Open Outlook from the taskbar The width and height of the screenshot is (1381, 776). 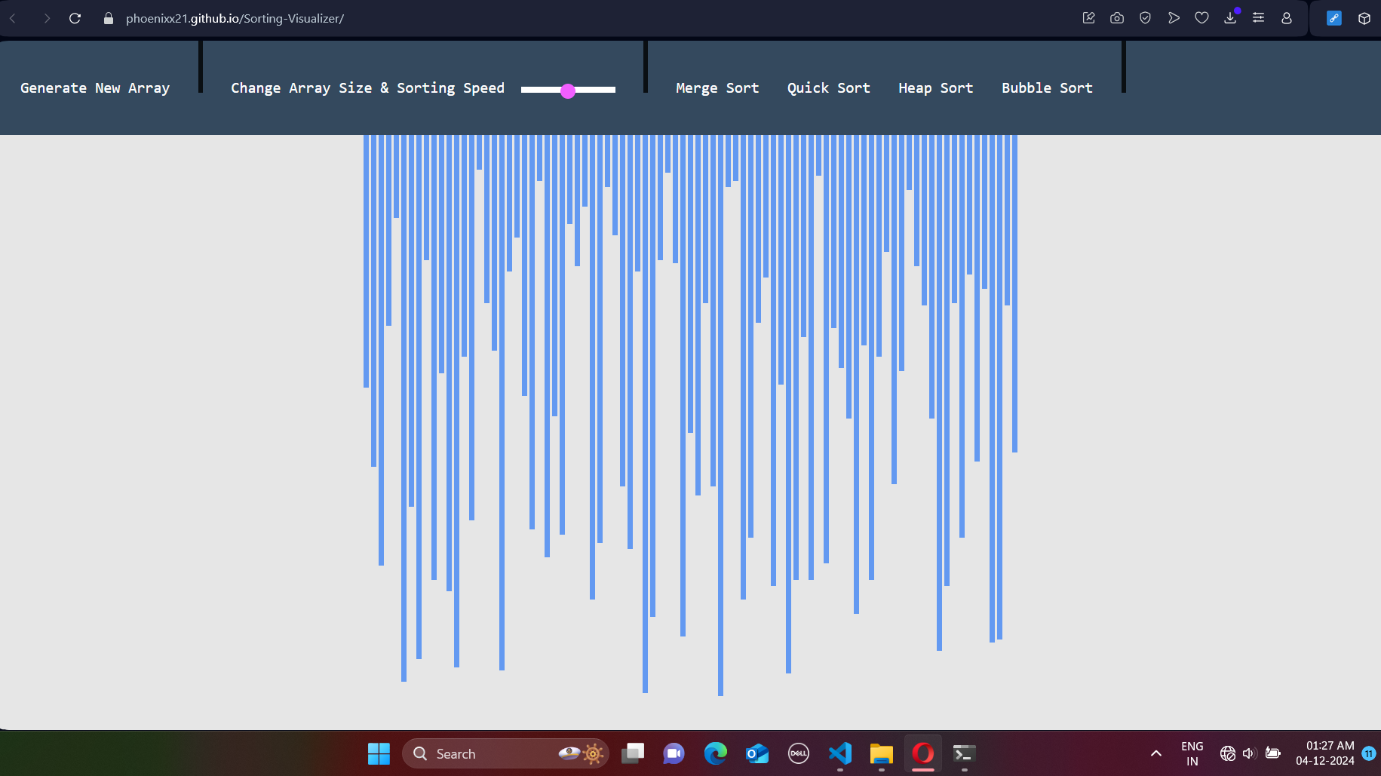coord(756,753)
